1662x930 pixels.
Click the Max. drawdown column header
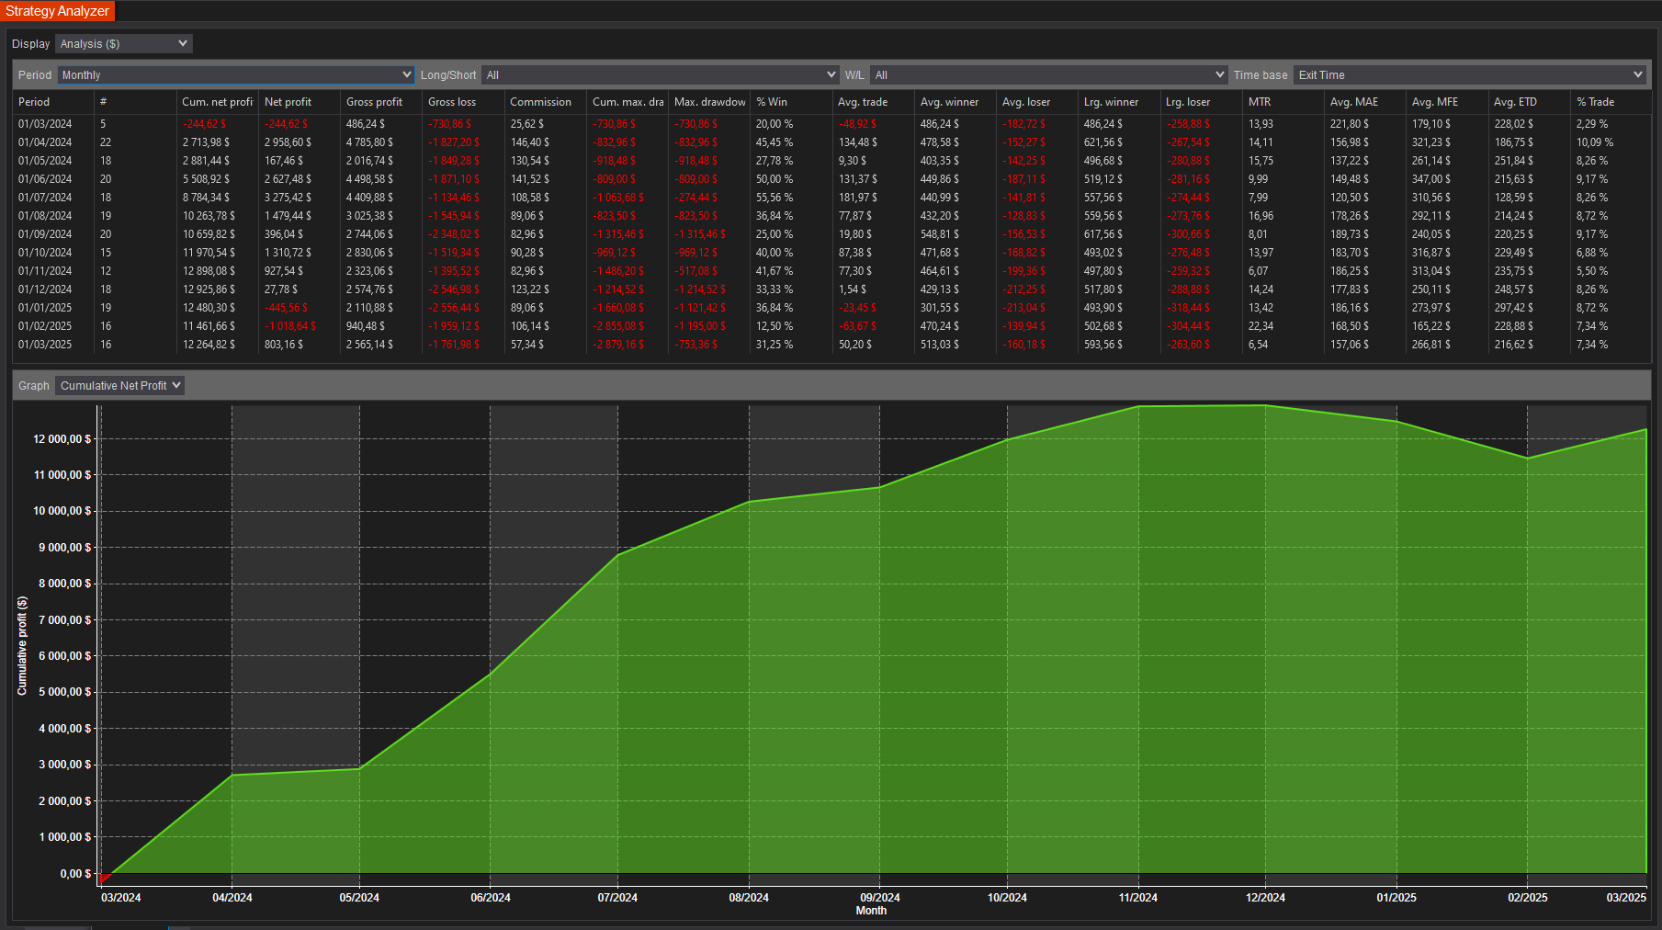[709, 102]
